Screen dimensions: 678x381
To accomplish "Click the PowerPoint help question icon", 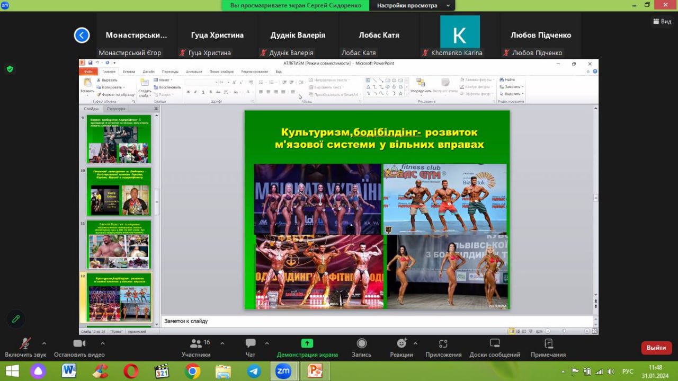I will (595, 72).
